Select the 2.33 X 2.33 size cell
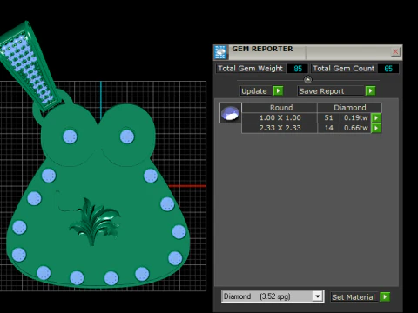The height and width of the screenshot is (313, 418). pos(280,128)
